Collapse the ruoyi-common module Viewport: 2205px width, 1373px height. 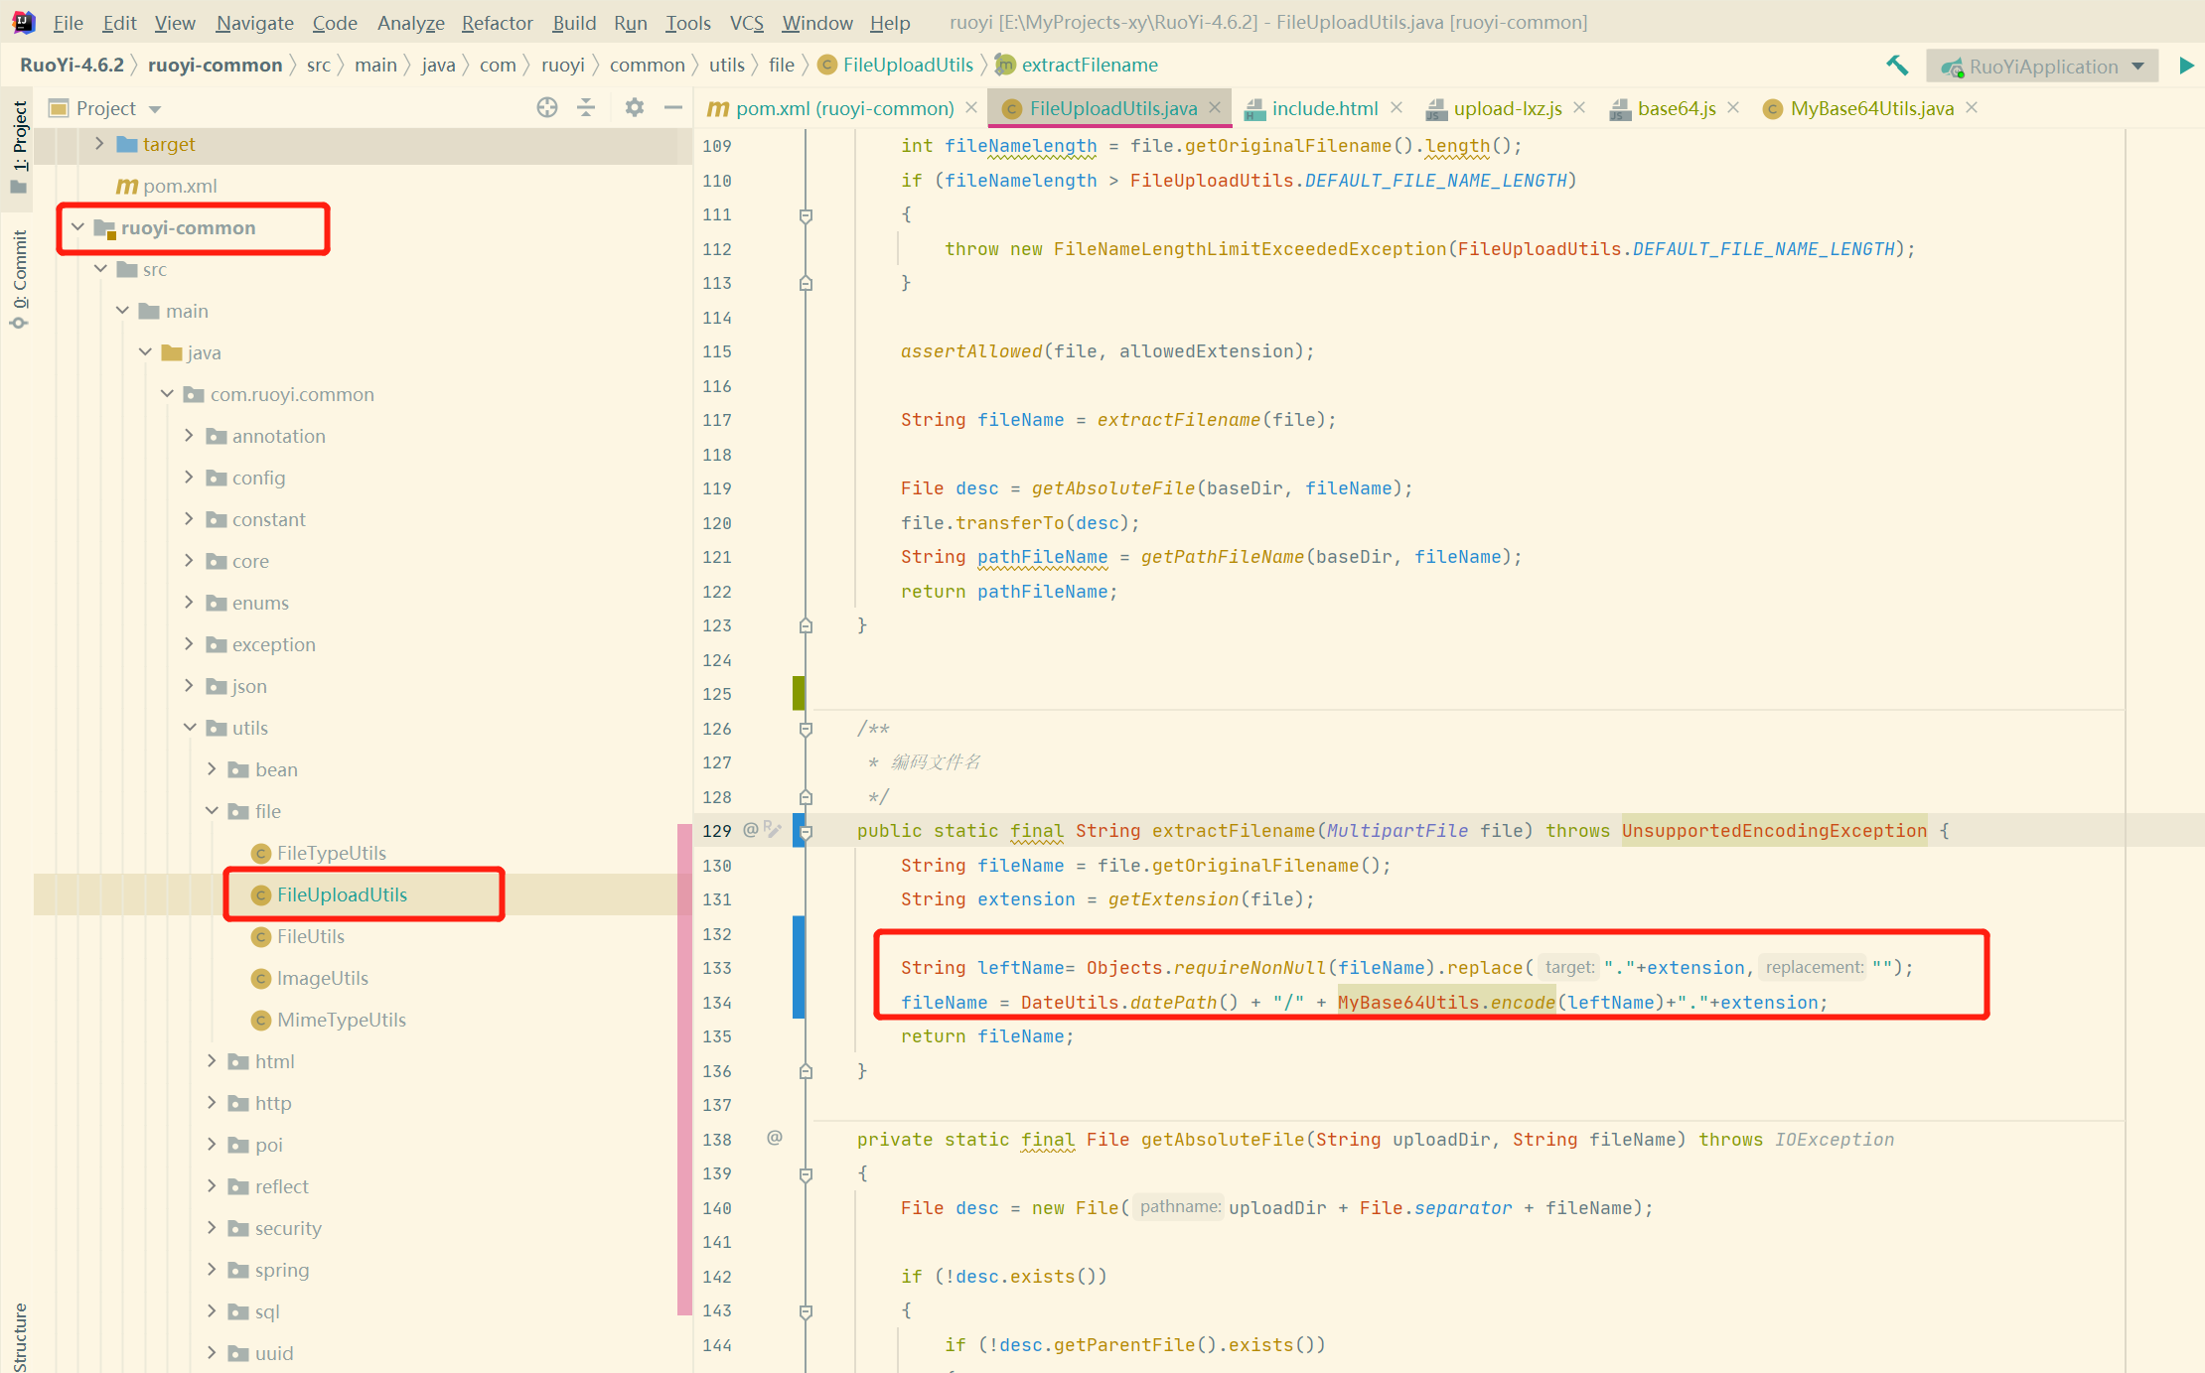pyautogui.click(x=77, y=227)
